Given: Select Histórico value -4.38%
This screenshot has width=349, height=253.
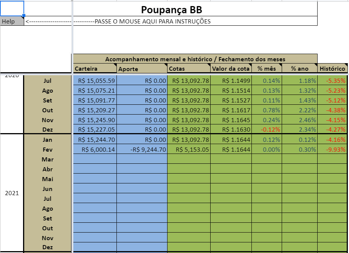Looking at the screenshot, I should coord(332,110).
